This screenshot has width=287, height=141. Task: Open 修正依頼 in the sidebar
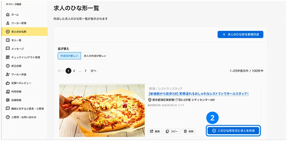tap(24, 66)
